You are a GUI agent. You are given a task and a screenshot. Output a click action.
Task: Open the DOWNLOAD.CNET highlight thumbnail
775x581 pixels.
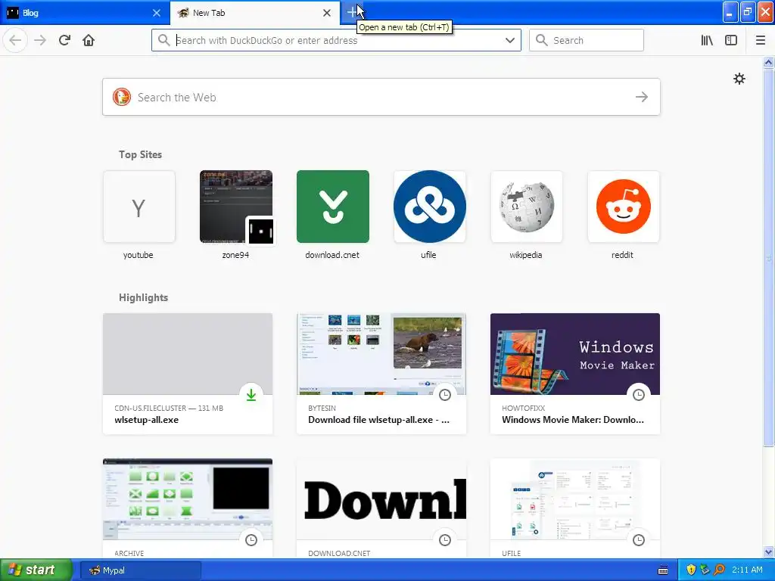point(381,499)
